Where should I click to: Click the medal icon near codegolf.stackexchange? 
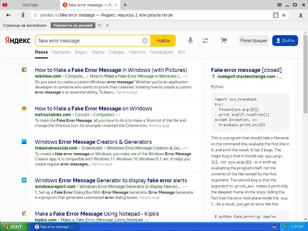point(213,77)
